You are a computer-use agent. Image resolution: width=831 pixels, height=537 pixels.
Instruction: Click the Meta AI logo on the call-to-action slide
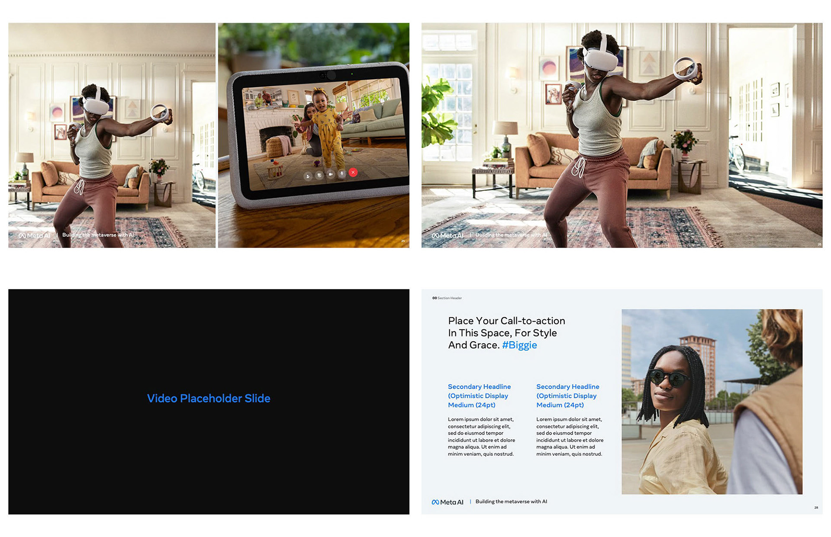point(448,502)
